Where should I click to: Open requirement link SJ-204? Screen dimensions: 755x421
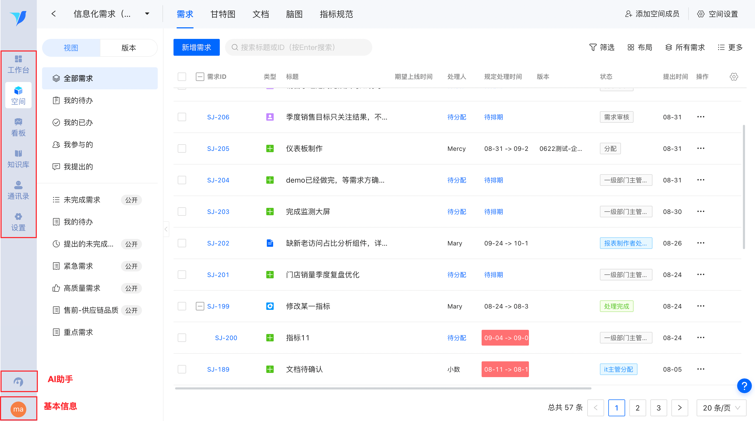tap(218, 180)
